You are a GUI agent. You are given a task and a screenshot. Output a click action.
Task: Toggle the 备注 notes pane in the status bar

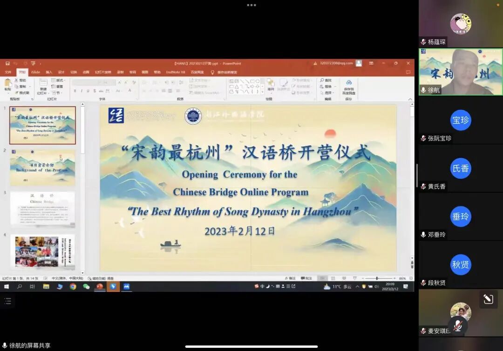(x=290, y=278)
